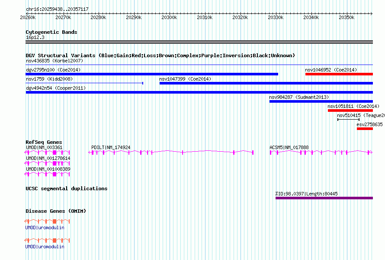385x260 pixels.
Task: Click the DGV Structural Variants track title
Action: [x=160, y=55]
